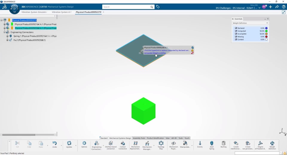Image resolution: width=287 pixels, height=155 pixels.
Task: Switch to the Assembly Tools tab
Action: 139,138
